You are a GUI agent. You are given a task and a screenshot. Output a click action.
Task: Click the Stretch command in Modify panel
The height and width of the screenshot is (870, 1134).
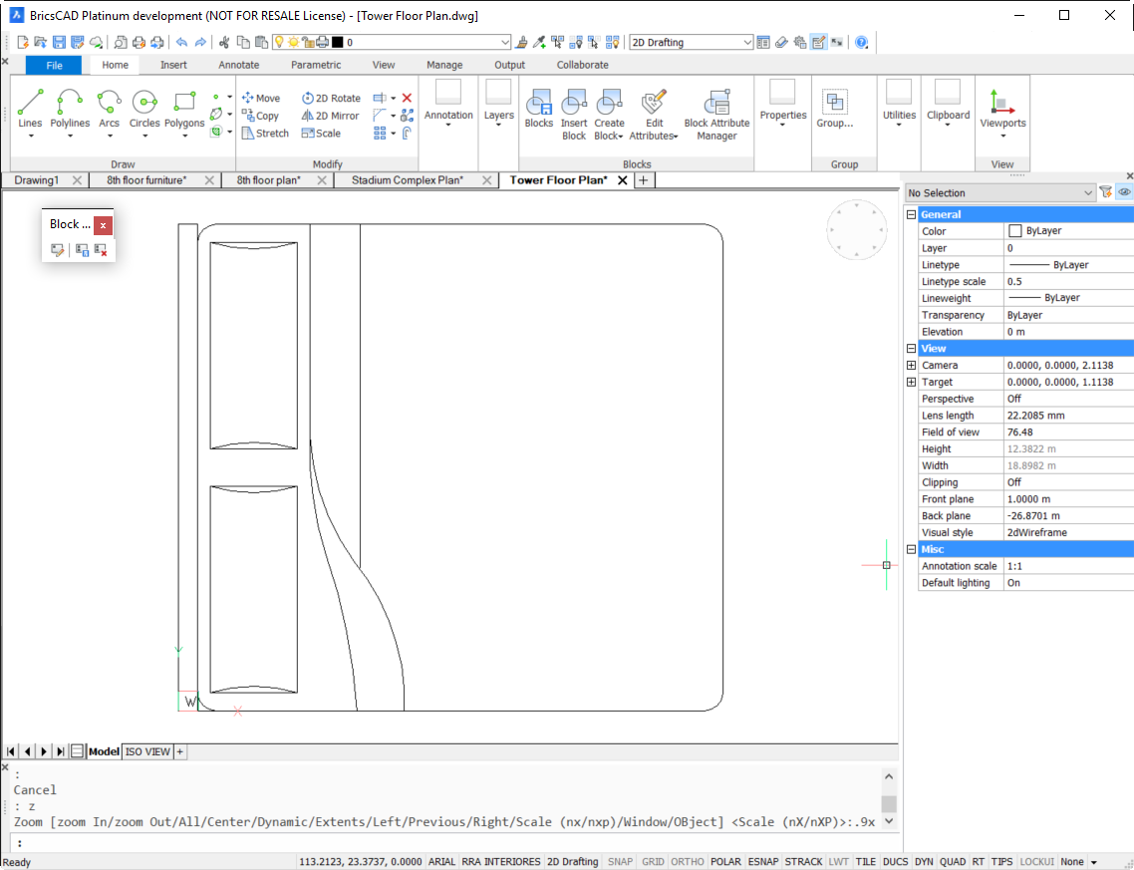pyautogui.click(x=265, y=133)
